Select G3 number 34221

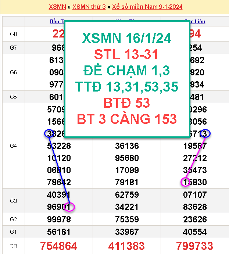(127, 207)
